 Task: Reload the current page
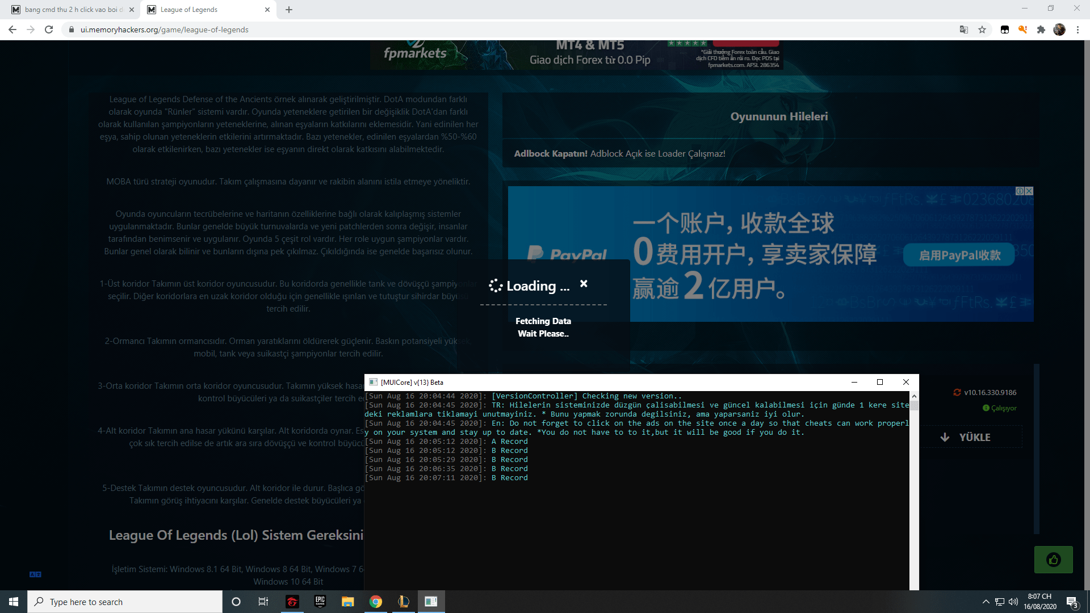[x=49, y=30]
